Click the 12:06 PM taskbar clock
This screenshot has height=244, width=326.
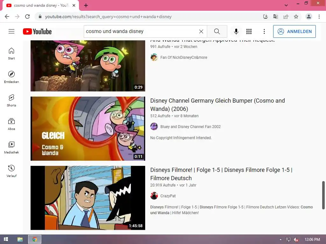click(312, 240)
